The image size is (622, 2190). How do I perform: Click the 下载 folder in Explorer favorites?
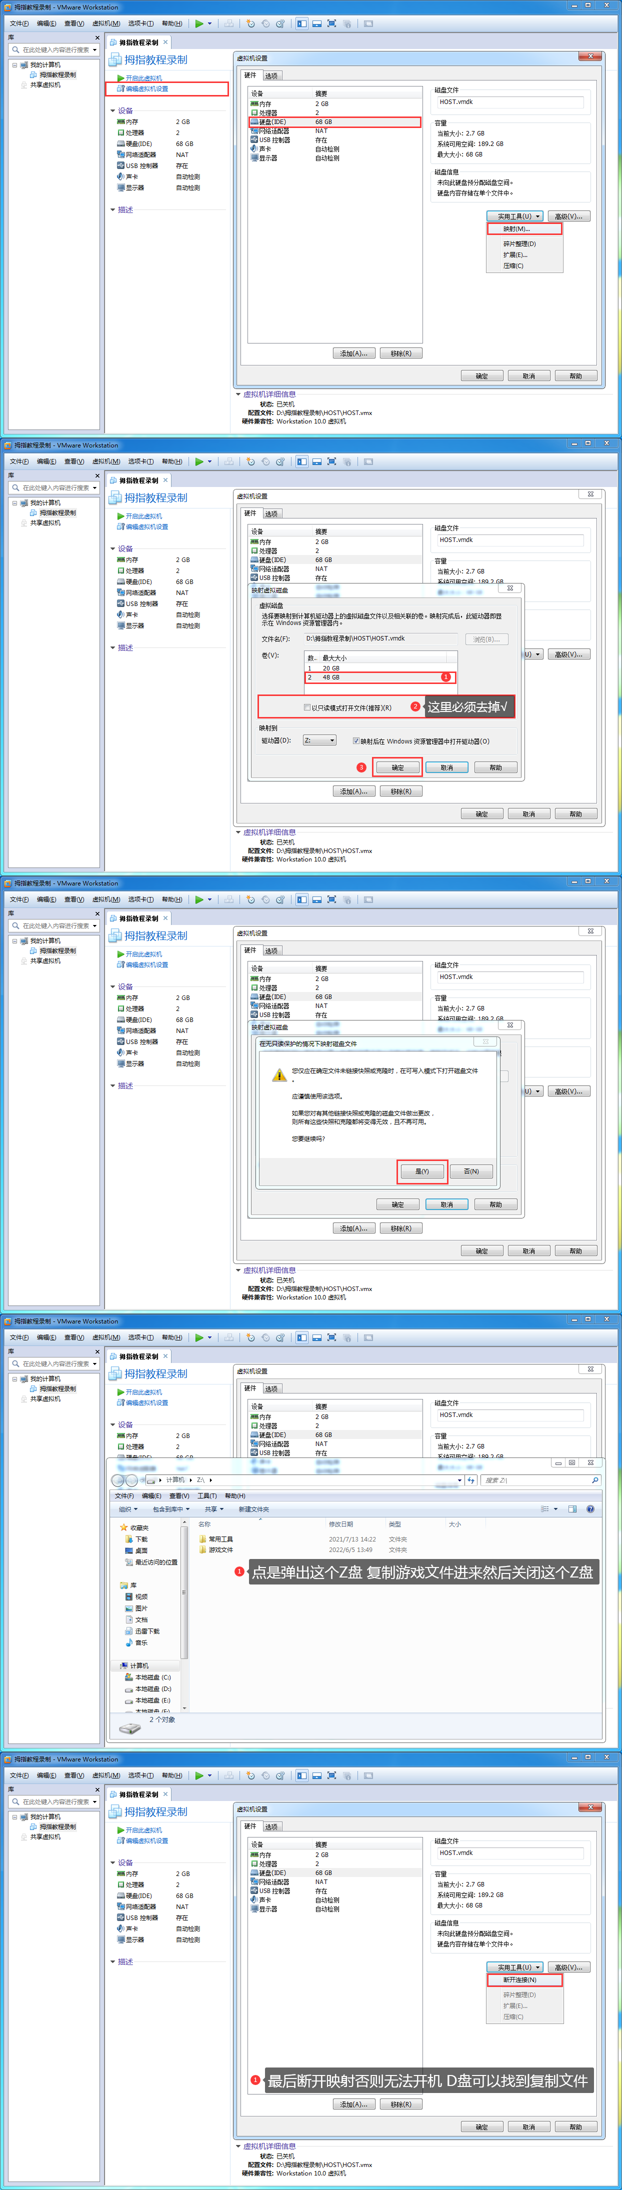coord(141,1539)
